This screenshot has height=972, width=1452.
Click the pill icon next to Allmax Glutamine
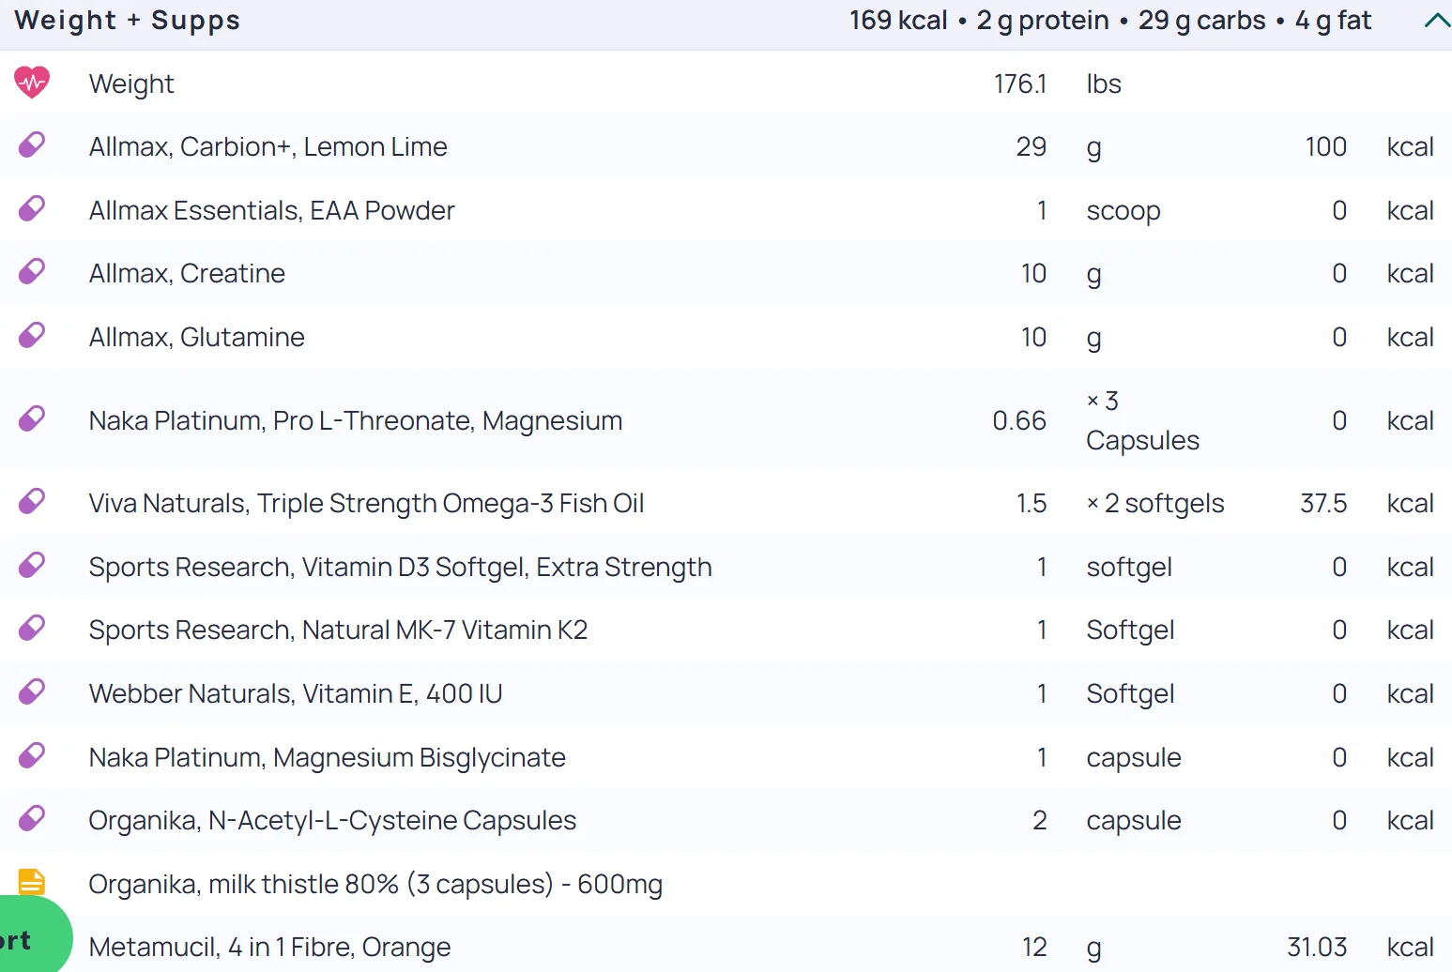(32, 335)
